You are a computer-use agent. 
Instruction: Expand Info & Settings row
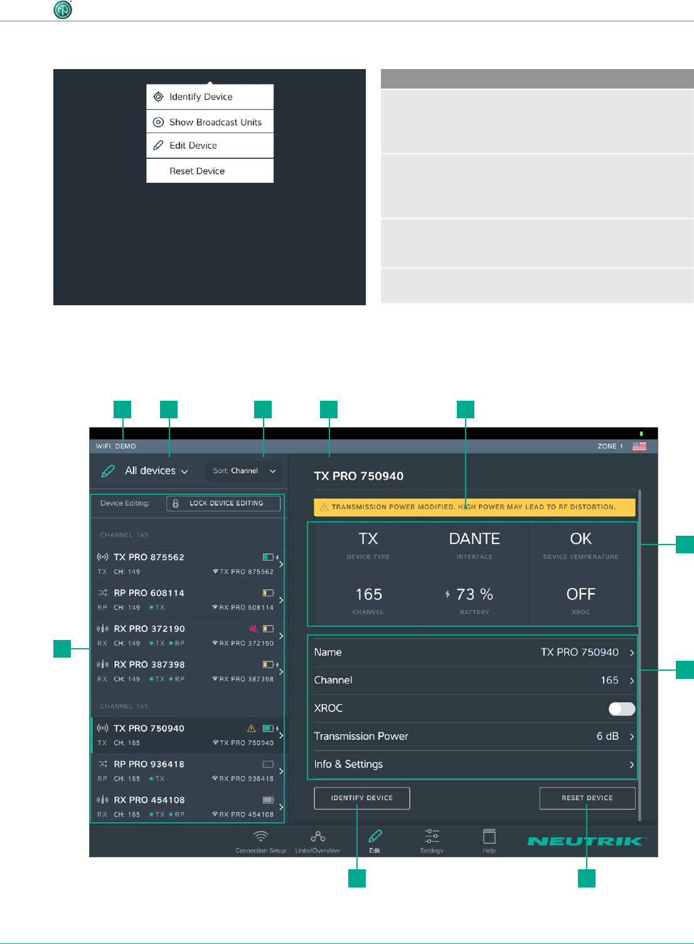[475, 764]
